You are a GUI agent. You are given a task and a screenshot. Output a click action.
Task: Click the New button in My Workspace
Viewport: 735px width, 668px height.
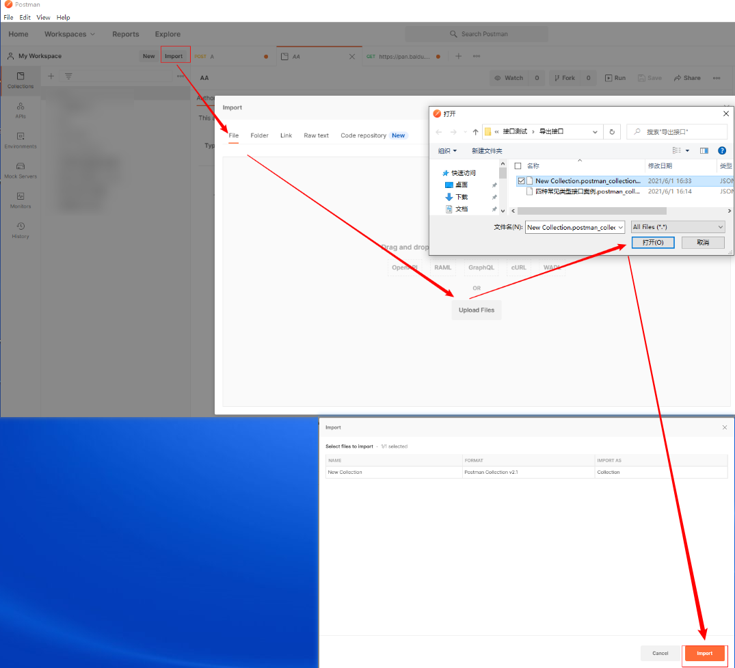click(148, 56)
